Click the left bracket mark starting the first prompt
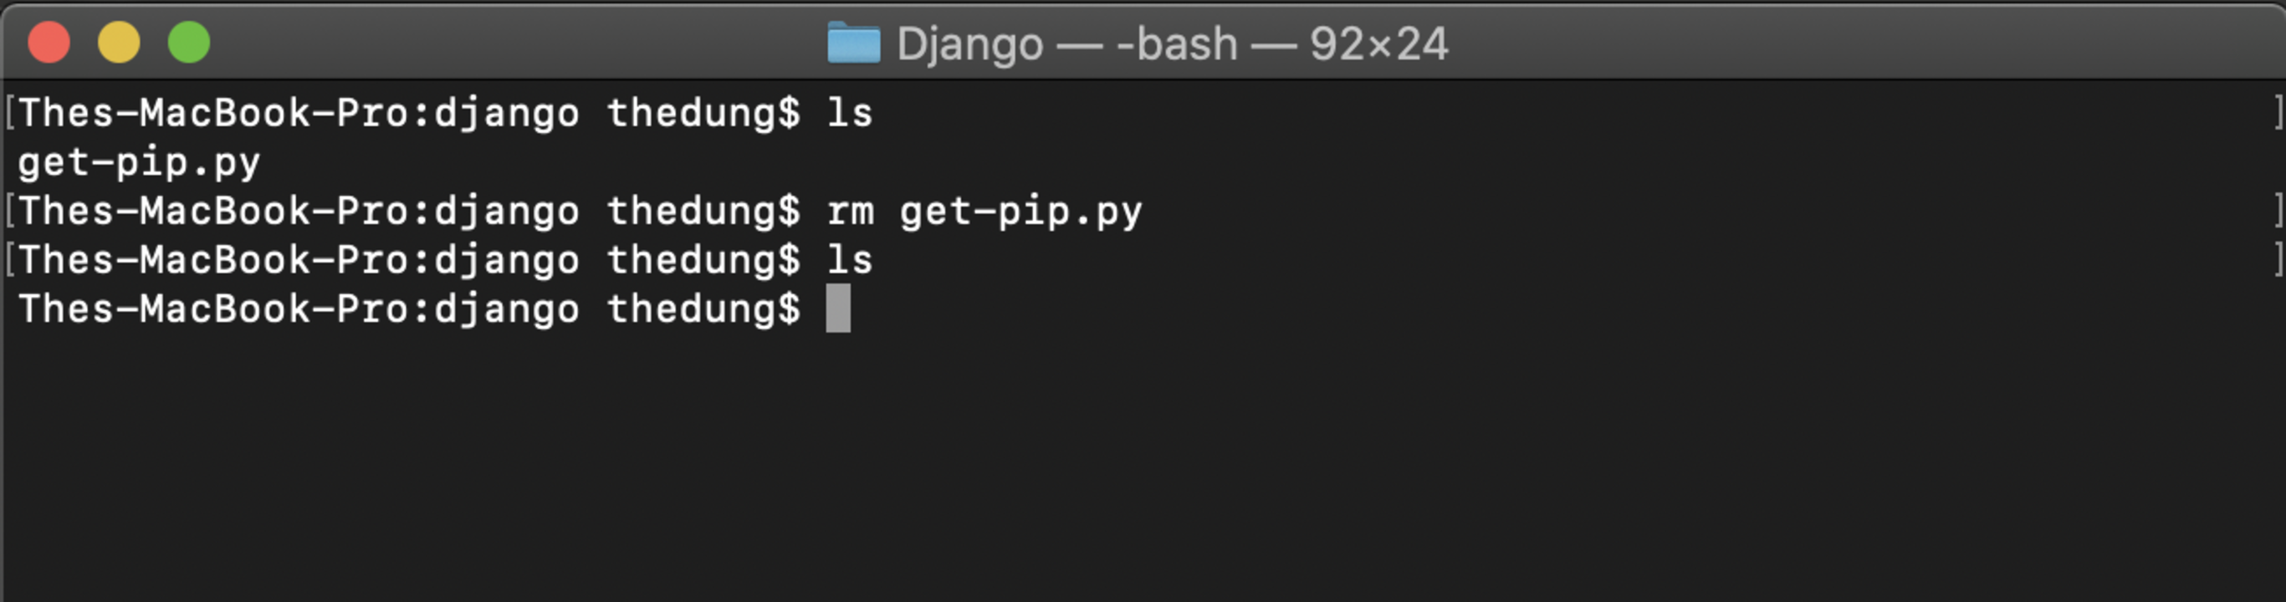Viewport: 2286px width, 602px height. [10, 113]
